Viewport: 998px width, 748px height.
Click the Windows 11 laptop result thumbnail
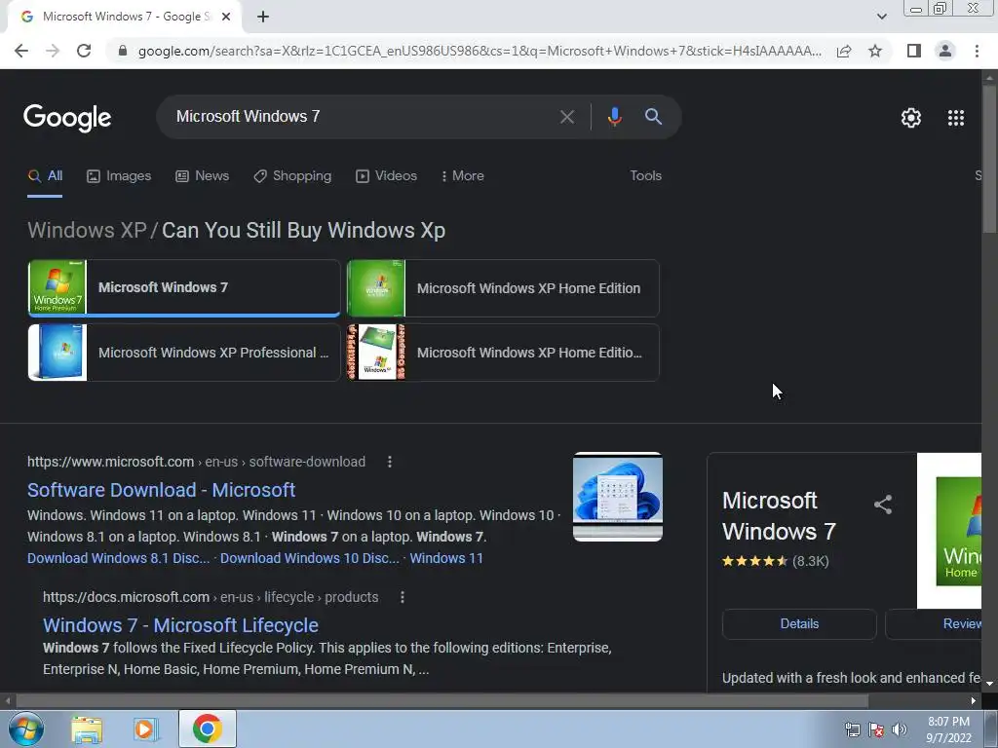click(x=617, y=497)
